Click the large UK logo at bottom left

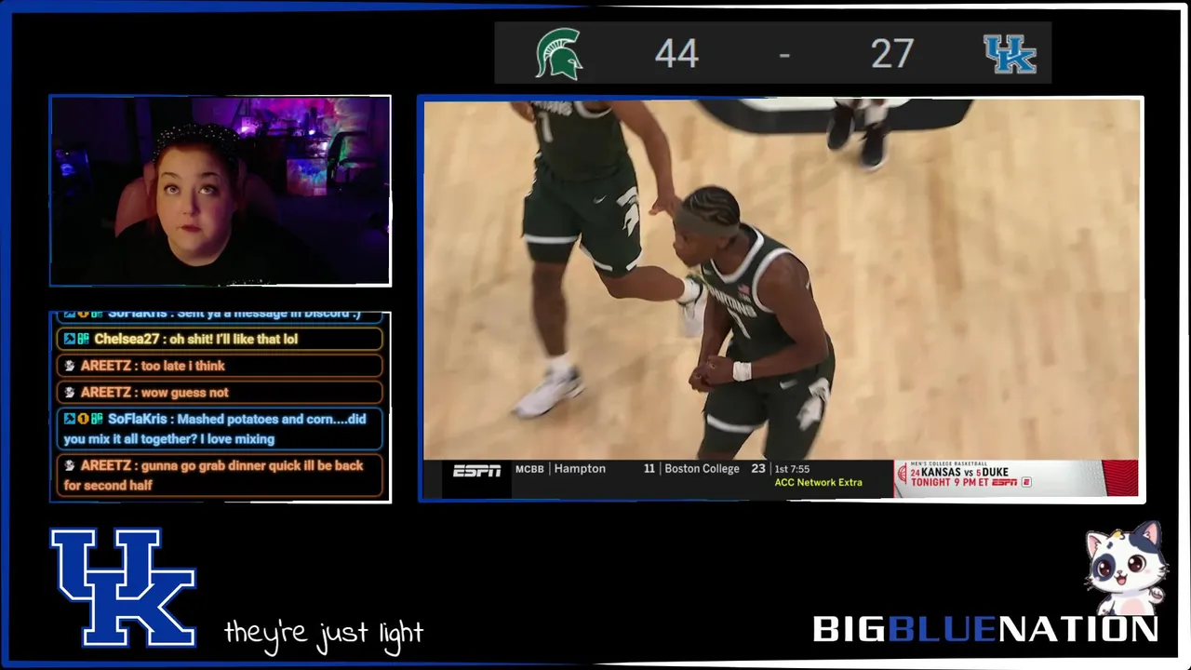124,587
